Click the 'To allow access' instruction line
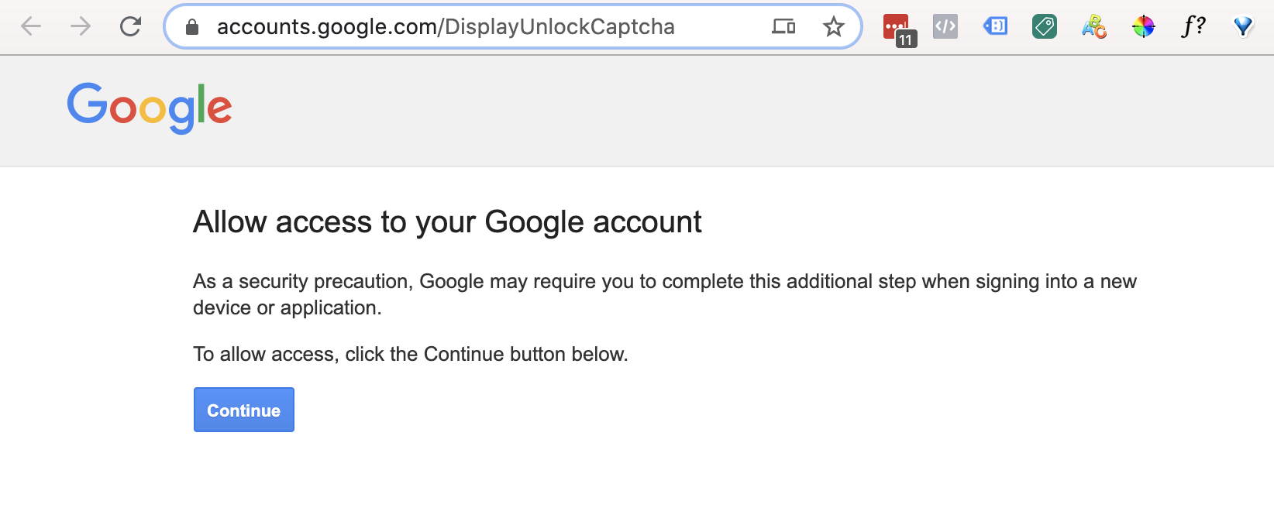This screenshot has height=508, width=1274. 410,354
